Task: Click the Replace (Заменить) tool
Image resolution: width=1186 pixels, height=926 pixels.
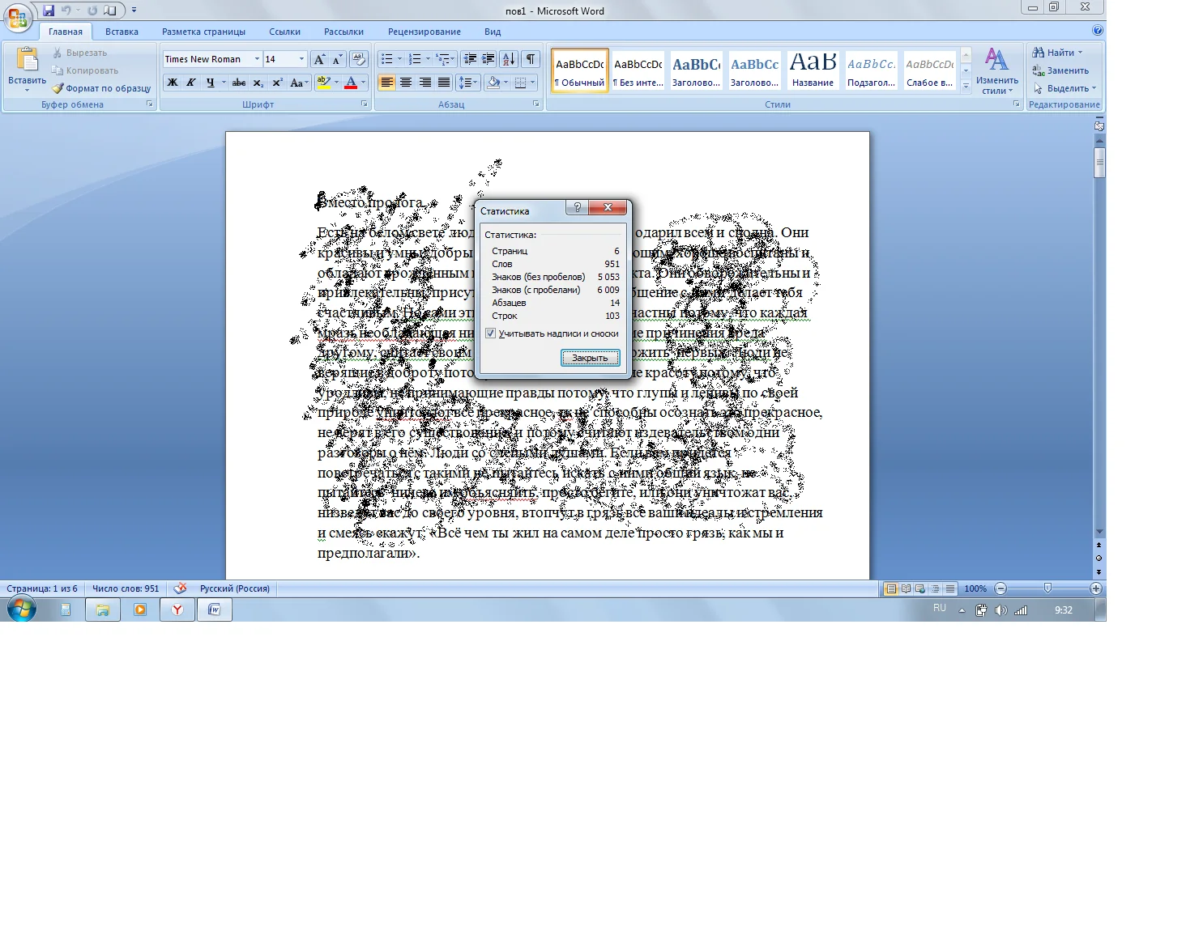Action: click(1060, 70)
